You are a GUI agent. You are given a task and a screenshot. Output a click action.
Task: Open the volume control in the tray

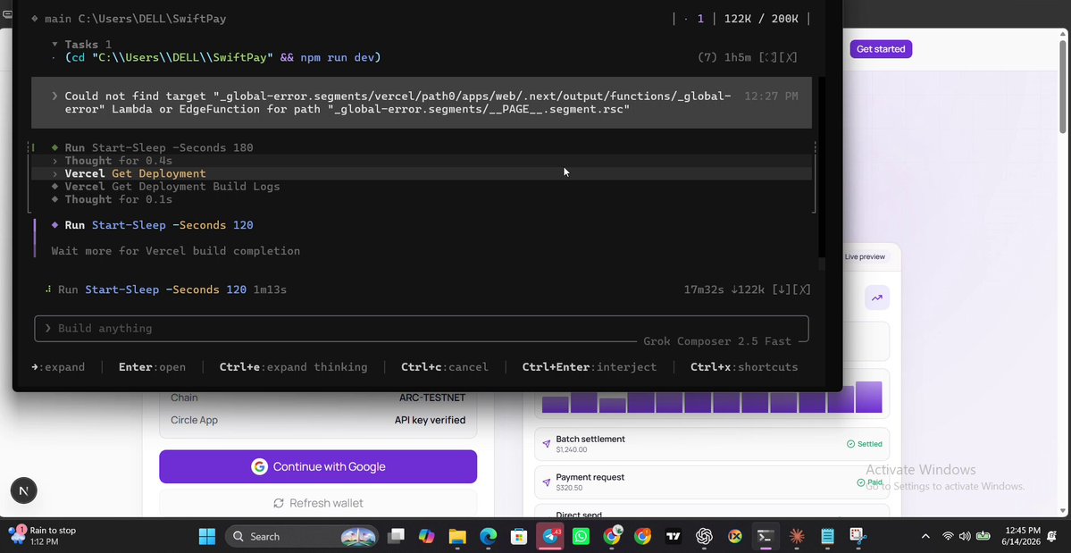965,537
